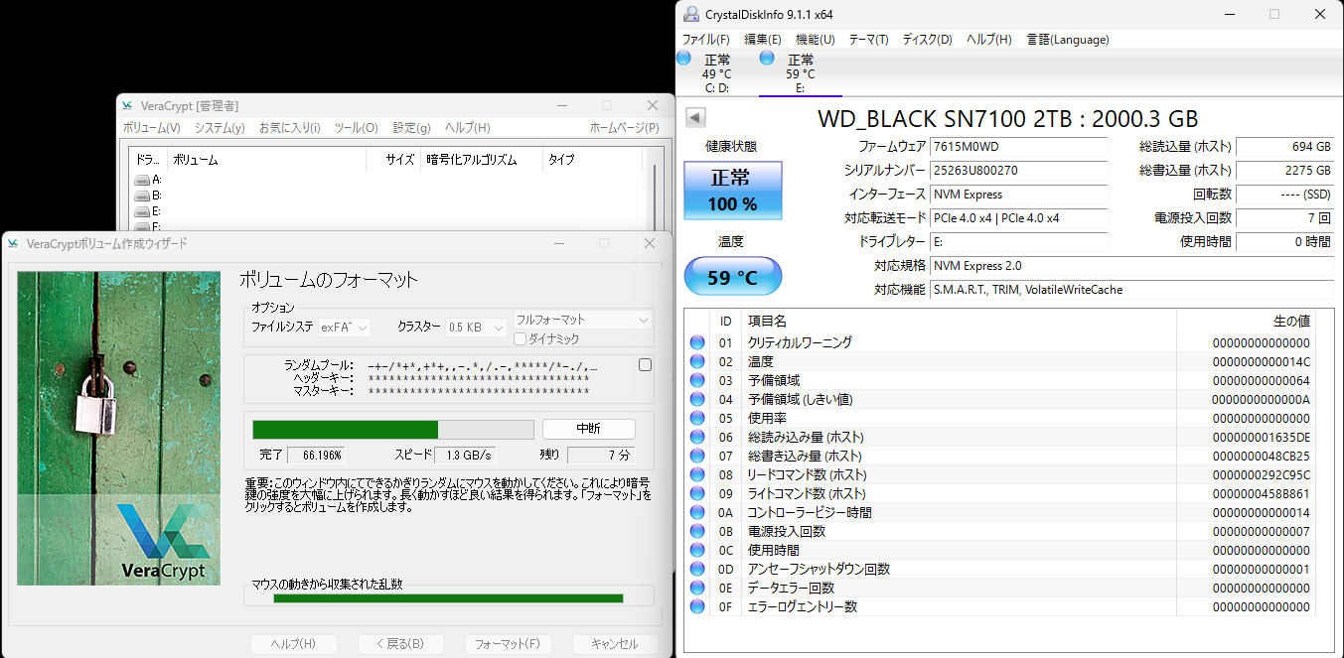This screenshot has width=1344, height=658.
Task: Click the 59 °C temperature indicator
Action: (732, 277)
